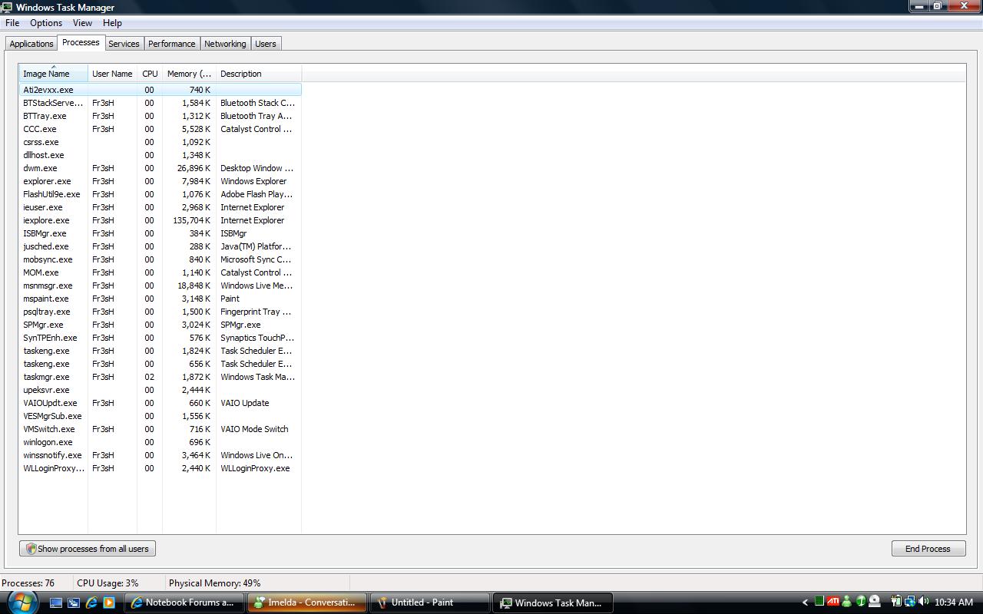
Task: Select the ISBMgr.exe process
Action: click(160, 233)
